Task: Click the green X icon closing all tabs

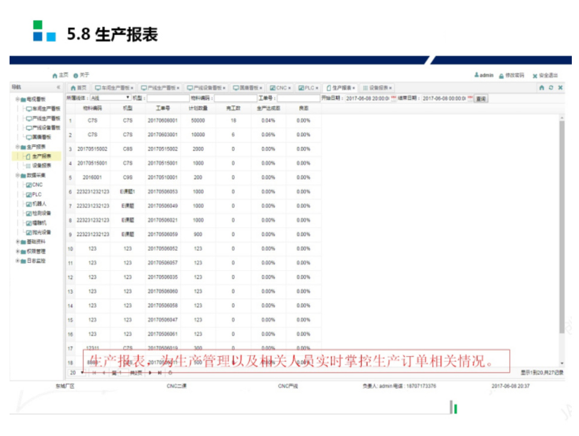Action: [560, 88]
